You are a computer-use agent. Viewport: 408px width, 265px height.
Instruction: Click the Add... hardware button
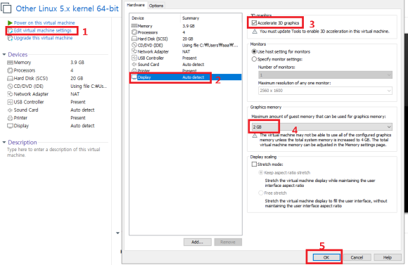pos(197,242)
